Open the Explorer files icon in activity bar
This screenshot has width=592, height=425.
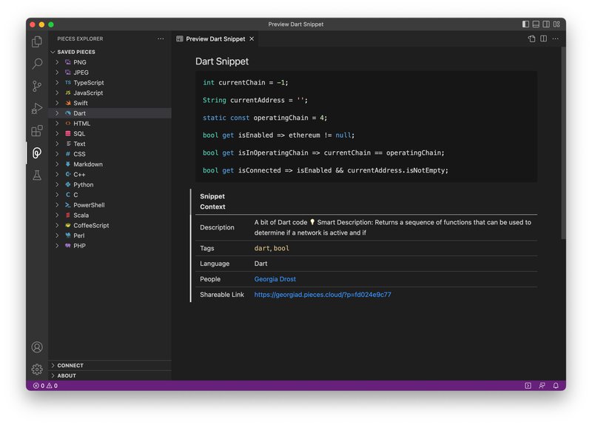coord(37,41)
